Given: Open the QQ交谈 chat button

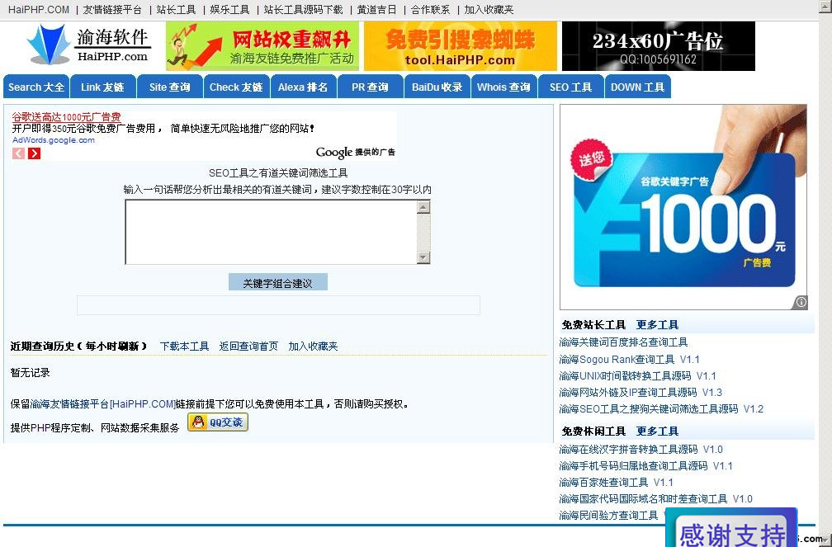Looking at the screenshot, I should pyautogui.click(x=218, y=422).
